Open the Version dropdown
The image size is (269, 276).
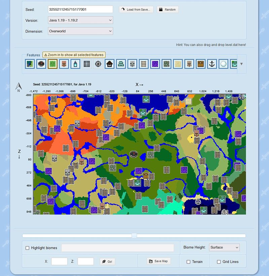[x=80, y=20]
